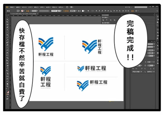This screenshot has height=115, width=163.
Task: Open Character panel icon in right dock
Action: pos(158,43)
